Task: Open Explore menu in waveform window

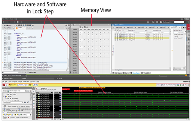Action: (x=14, y=82)
